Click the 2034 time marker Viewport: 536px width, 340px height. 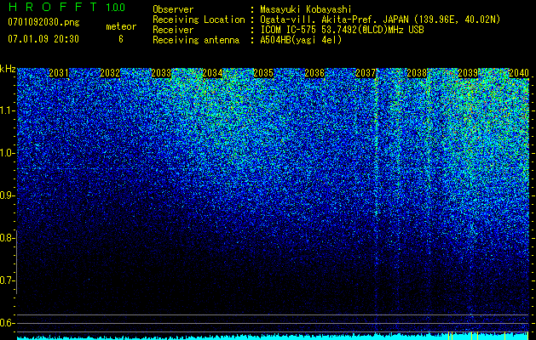[212, 73]
